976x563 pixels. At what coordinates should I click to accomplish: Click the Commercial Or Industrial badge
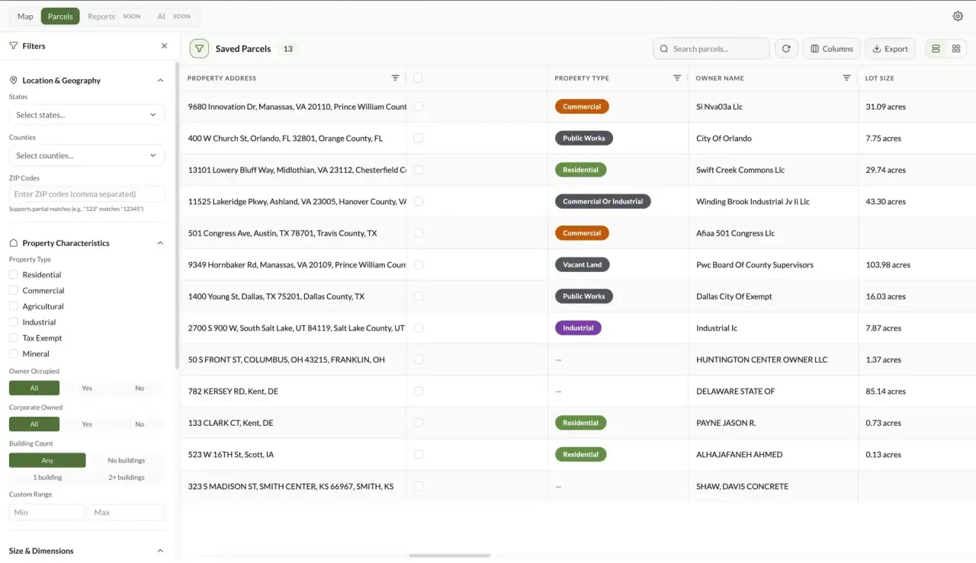click(602, 202)
